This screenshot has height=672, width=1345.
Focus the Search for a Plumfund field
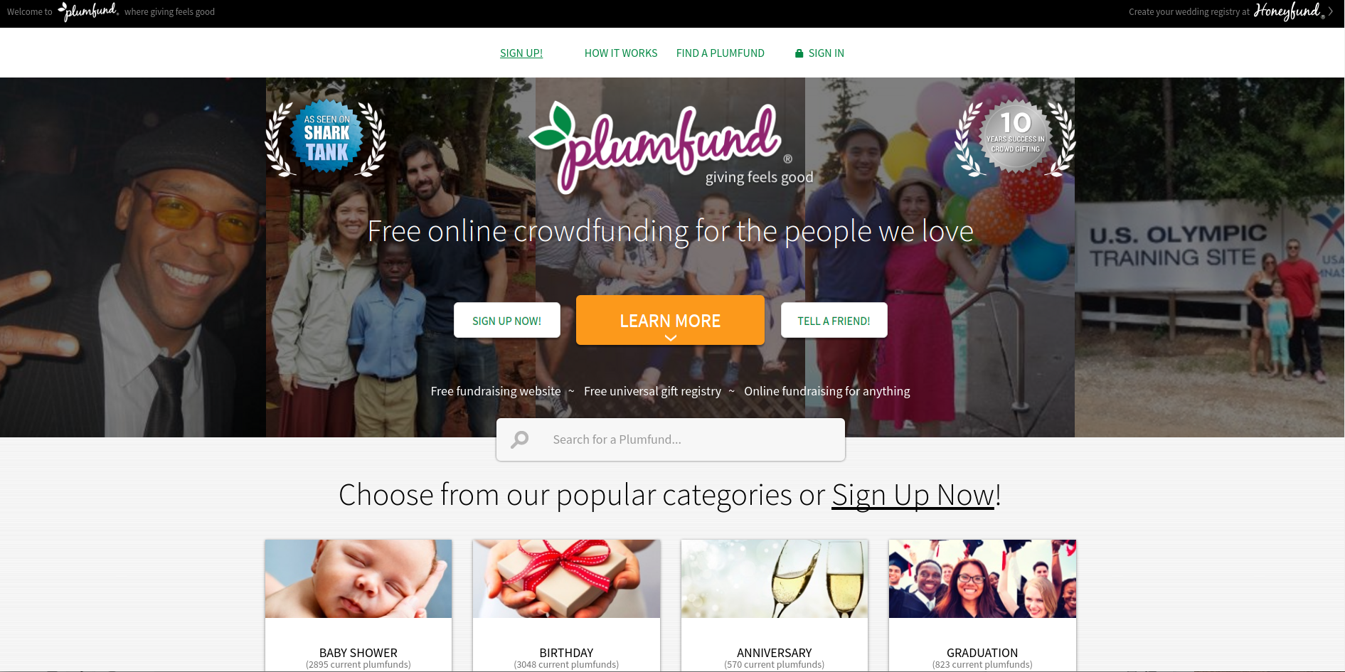pos(671,439)
